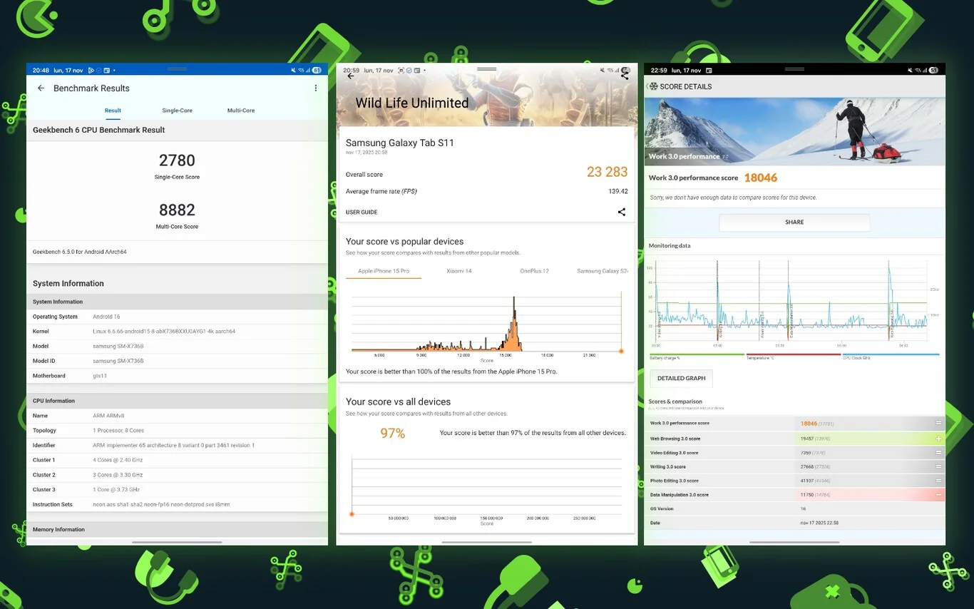The image size is (974, 609).
Task: Switch to the Single-Core tab
Action: [x=177, y=111]
